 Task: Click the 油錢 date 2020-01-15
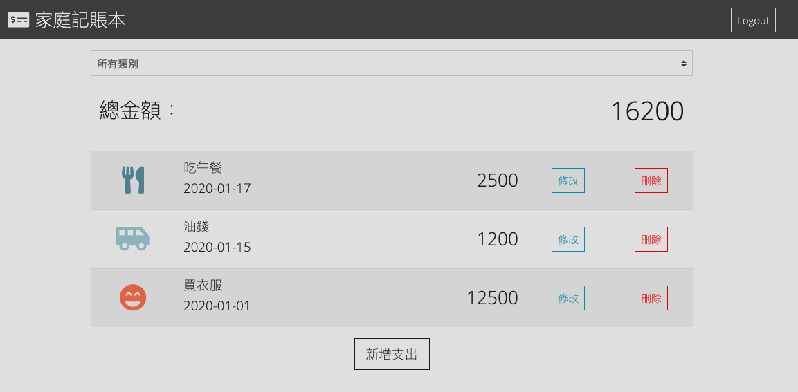pos(217,247)
